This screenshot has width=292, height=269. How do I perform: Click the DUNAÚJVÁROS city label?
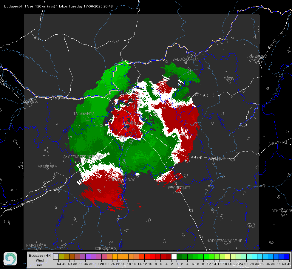tap(121, 180)
